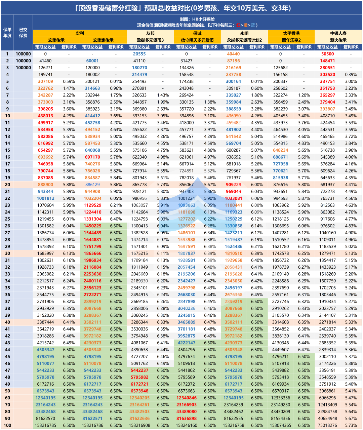Viewport: 363px width, 430px height.
Task: Select the policy year 100 row label
Action: [x=7, y=425]
